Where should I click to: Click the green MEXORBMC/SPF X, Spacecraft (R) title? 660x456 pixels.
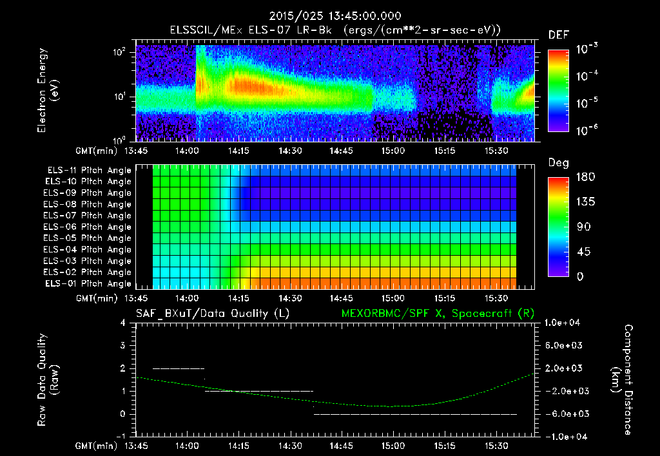438,314
